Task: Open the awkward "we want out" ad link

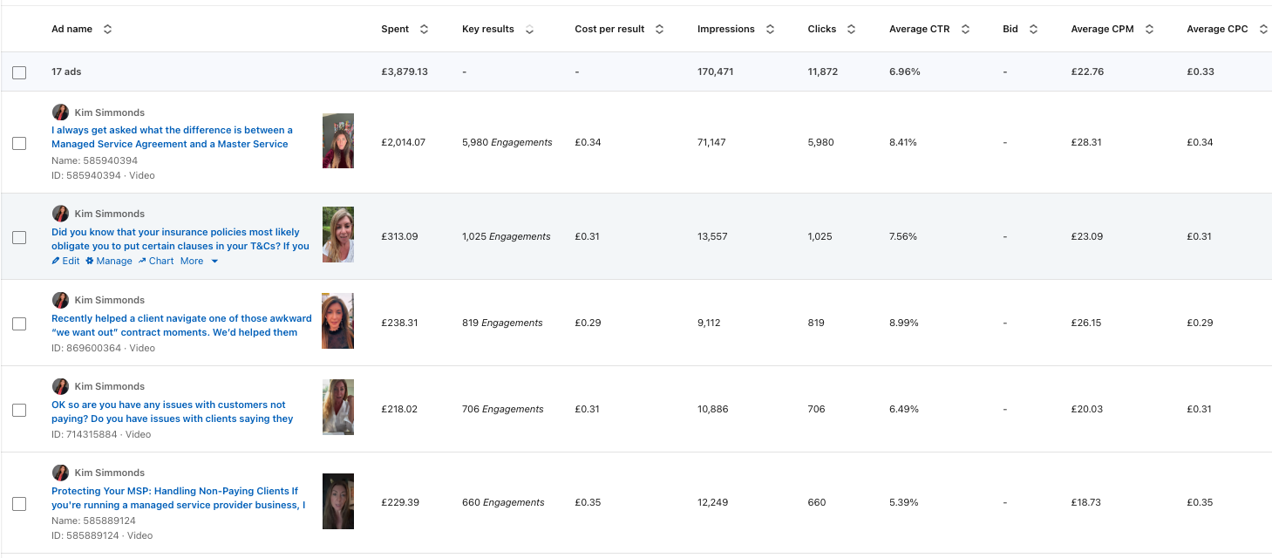Action: click(x=180, y=325)
